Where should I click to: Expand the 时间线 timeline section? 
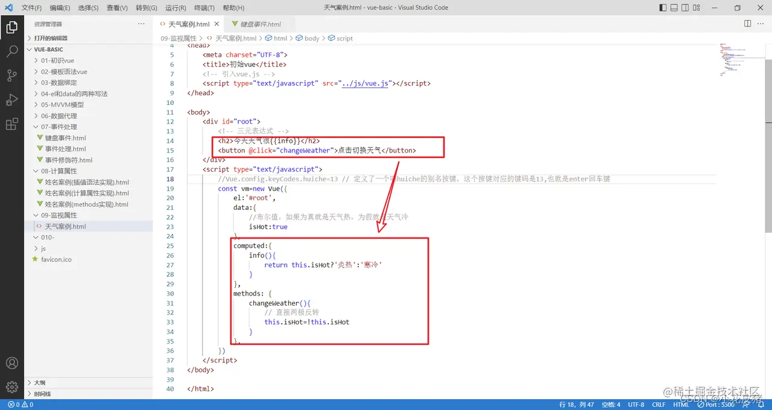[89, 394]
